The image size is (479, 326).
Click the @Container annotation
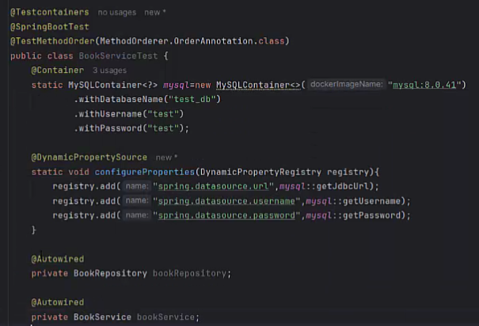pyautogui.click(x=58, y=70)
